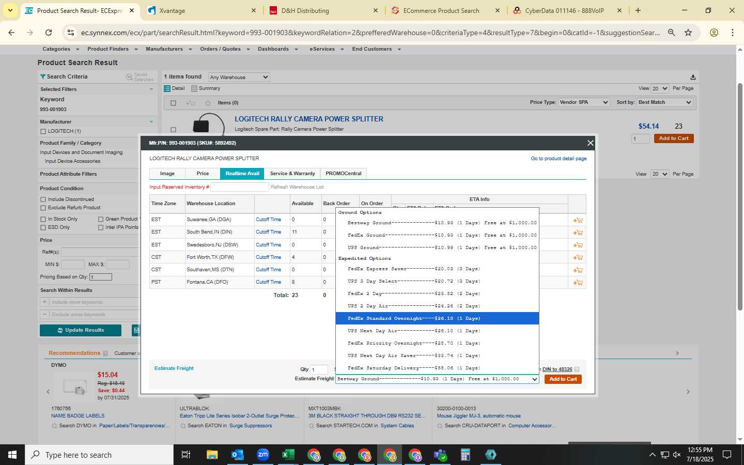This screenshot has width=744, height=465.
Task: Toggle In Stock Only checkbox
Action: coord(43,219)
